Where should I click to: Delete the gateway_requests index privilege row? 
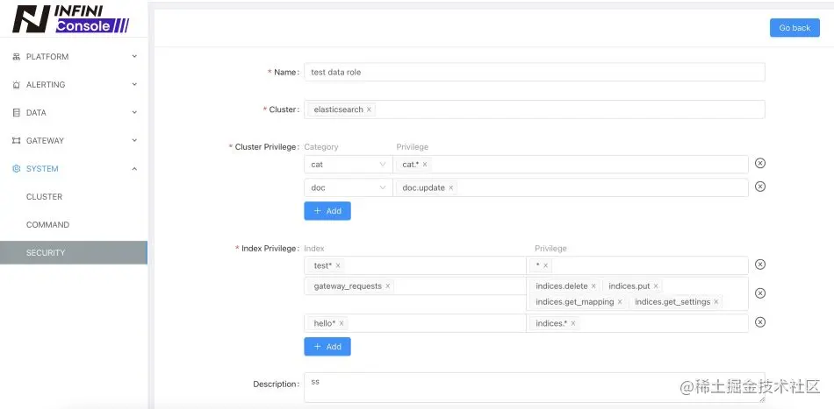coord(760,293)
